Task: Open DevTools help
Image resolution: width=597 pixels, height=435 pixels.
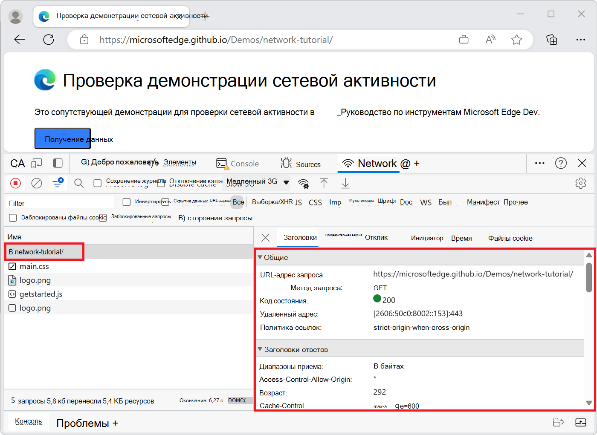Action: point(561,163)
